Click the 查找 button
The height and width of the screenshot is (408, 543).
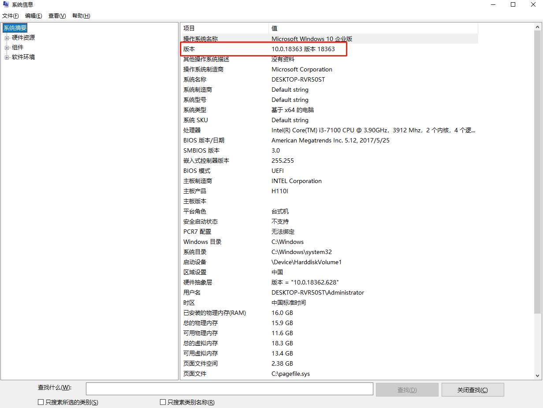tap(407, 389)
